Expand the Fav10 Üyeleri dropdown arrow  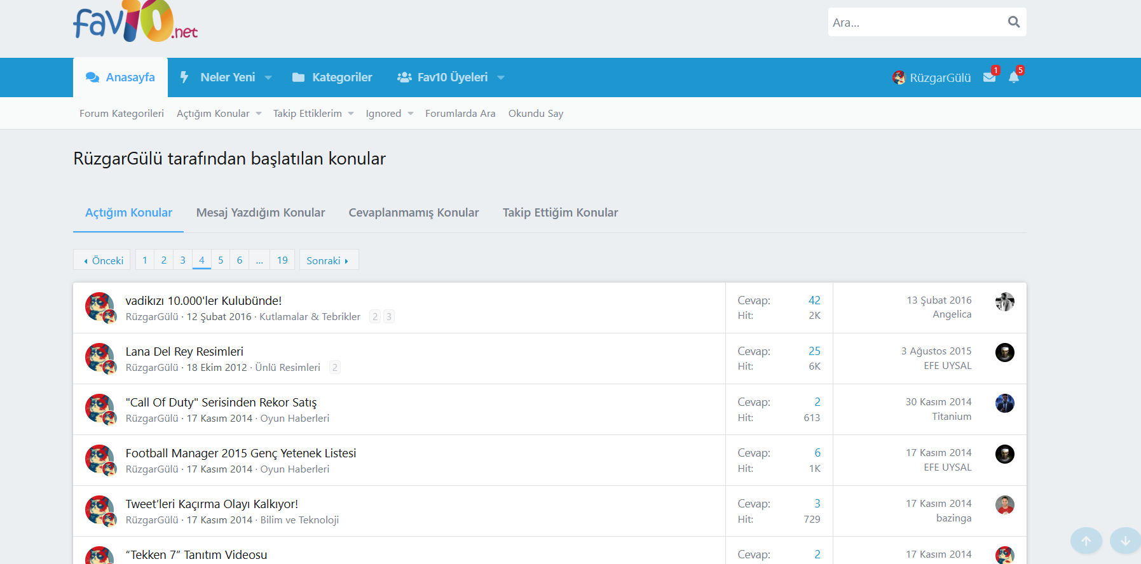click(x=501, y=77)
